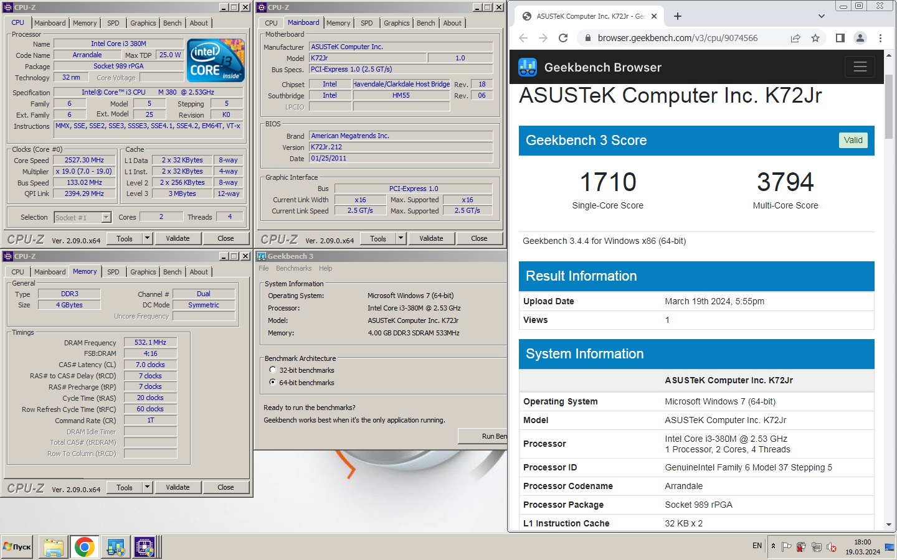
Task: Open Chrome three-dot menu
Action: point(880,38)
